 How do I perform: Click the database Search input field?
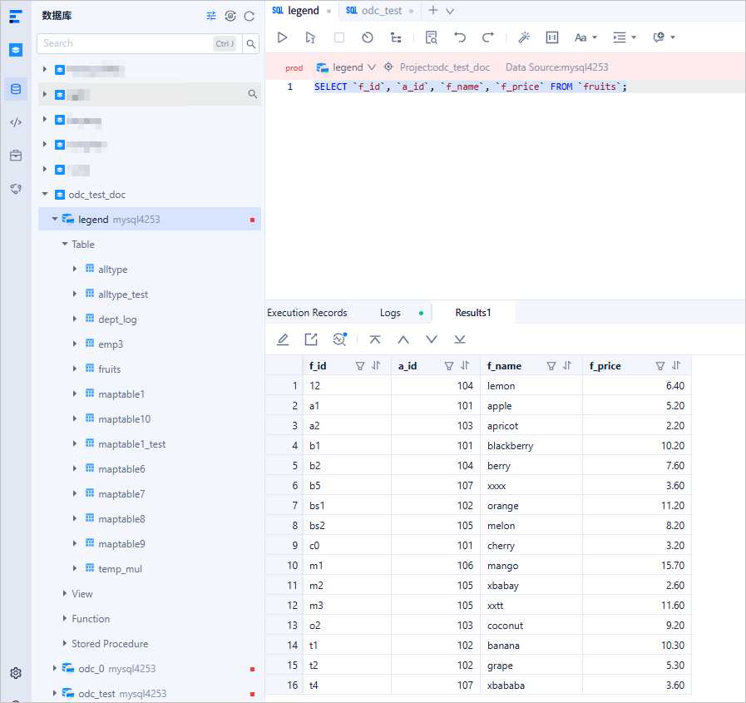click(x=125, y=43)
